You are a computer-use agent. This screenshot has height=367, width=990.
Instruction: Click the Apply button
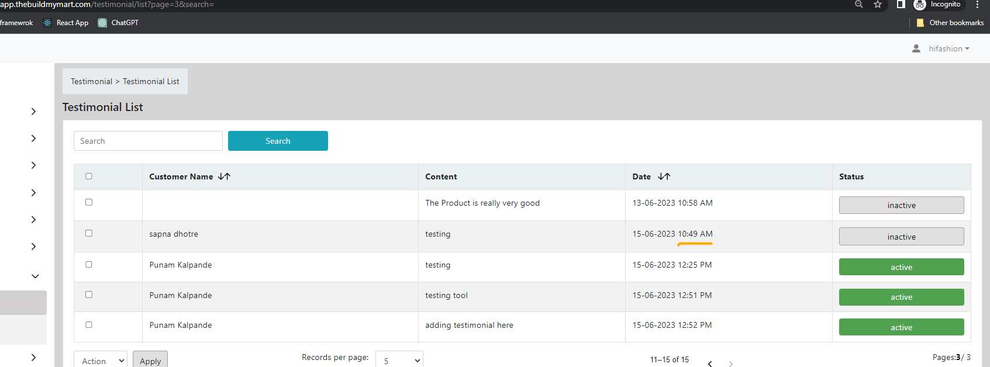click(150, 359)
